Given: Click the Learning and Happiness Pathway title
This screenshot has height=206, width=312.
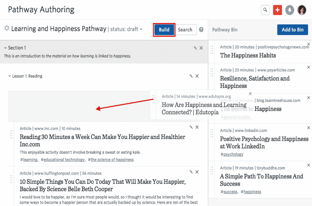Looking at the screenshot, I should tap(59, 29).
